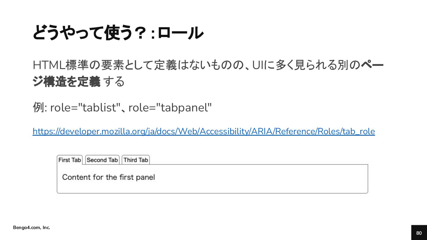Click the word "ロール" in the title
This screenshot has width=427, height=240.
(180, 33)
